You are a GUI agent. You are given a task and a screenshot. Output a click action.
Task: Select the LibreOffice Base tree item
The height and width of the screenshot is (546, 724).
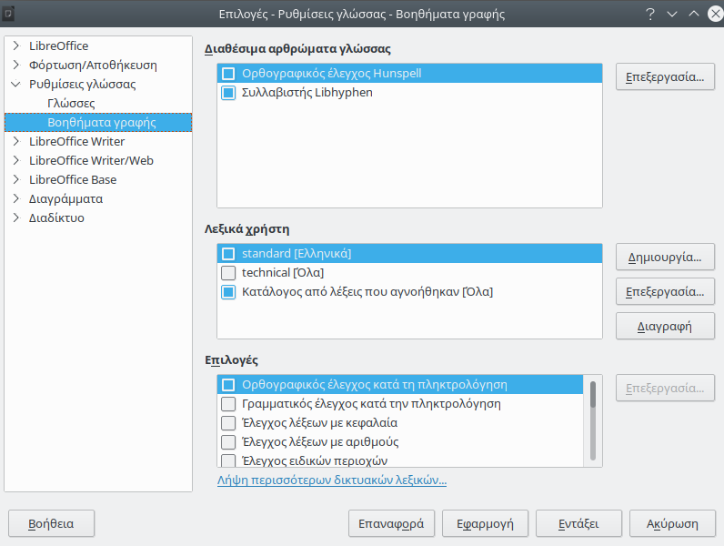pyautogui.click(x=73, y=179)
